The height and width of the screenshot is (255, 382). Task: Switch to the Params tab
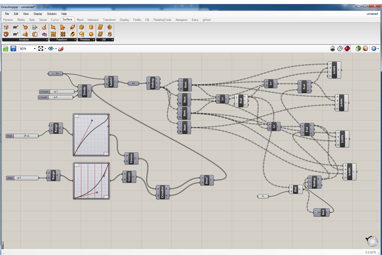8,20
